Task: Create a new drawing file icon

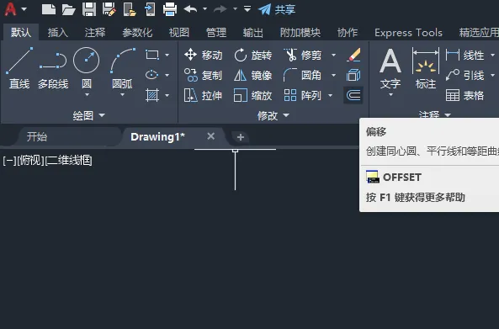Action: click(49, 9)
